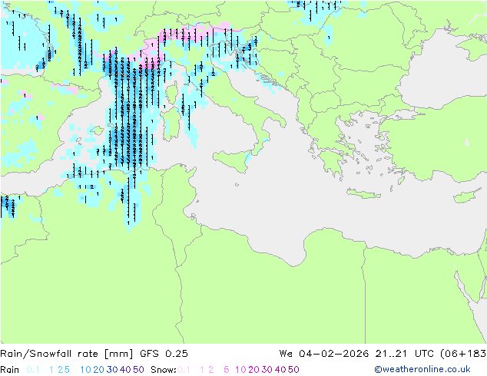Select the Rain legend value 20
The image size is (487, 376).
98,370
